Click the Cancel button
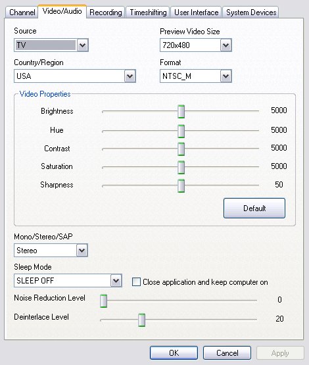The height and width of the screenshot is (365, 309). [x=227, y=353]
